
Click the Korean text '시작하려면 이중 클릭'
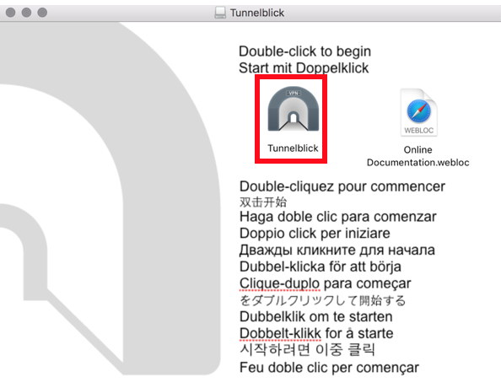click(x=307, y=350)
